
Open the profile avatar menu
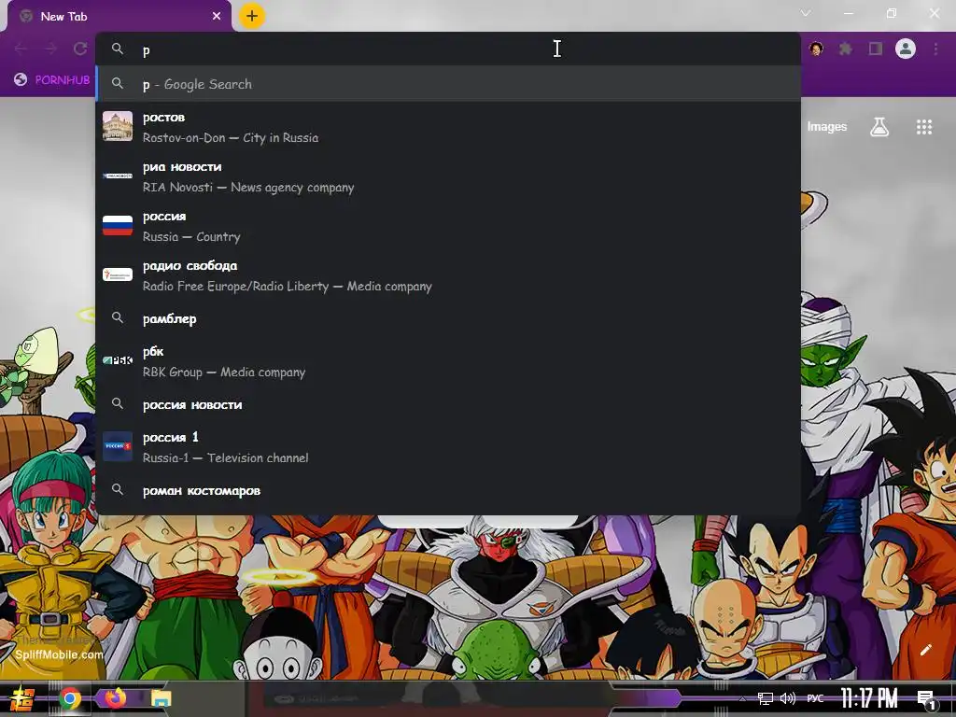(x=906, y=49)
